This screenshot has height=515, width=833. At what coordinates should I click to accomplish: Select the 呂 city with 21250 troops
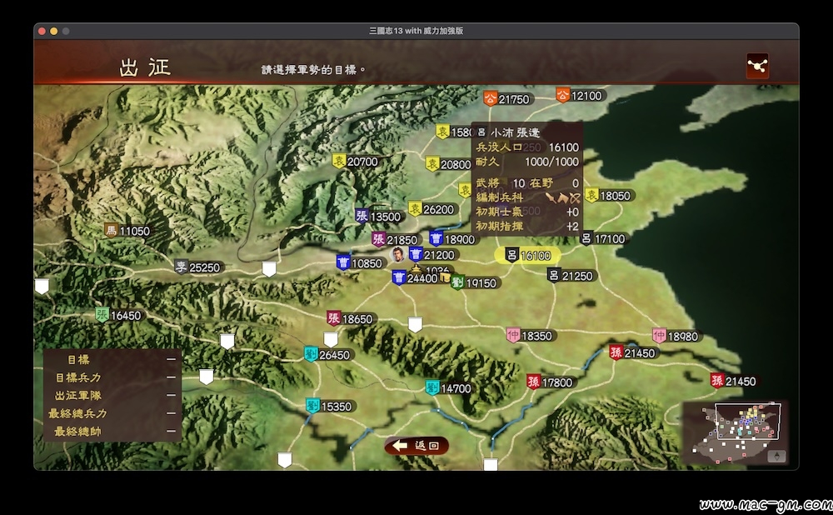coord(571,275)
